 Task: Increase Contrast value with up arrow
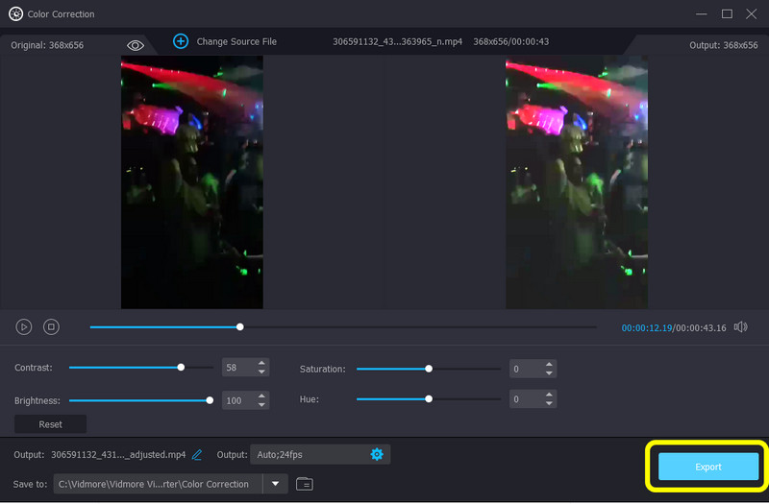coord(261,363)
